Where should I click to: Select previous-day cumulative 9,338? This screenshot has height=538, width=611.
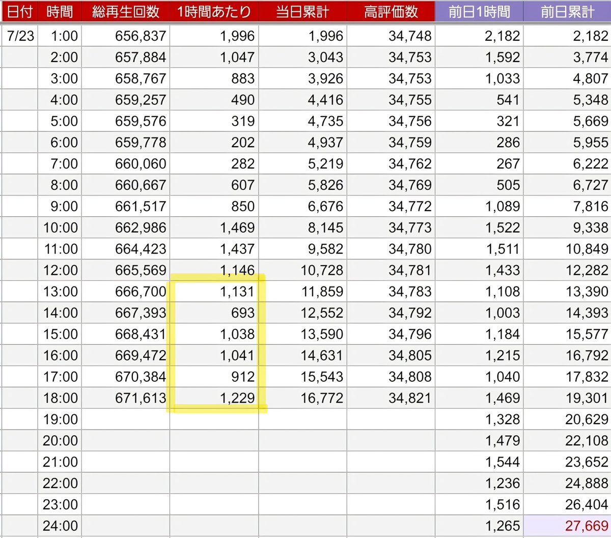[x=567, y=228]
